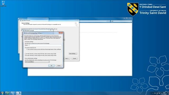
Task: Close the Microsoft Exchange dialog behind
Action: 51,30
